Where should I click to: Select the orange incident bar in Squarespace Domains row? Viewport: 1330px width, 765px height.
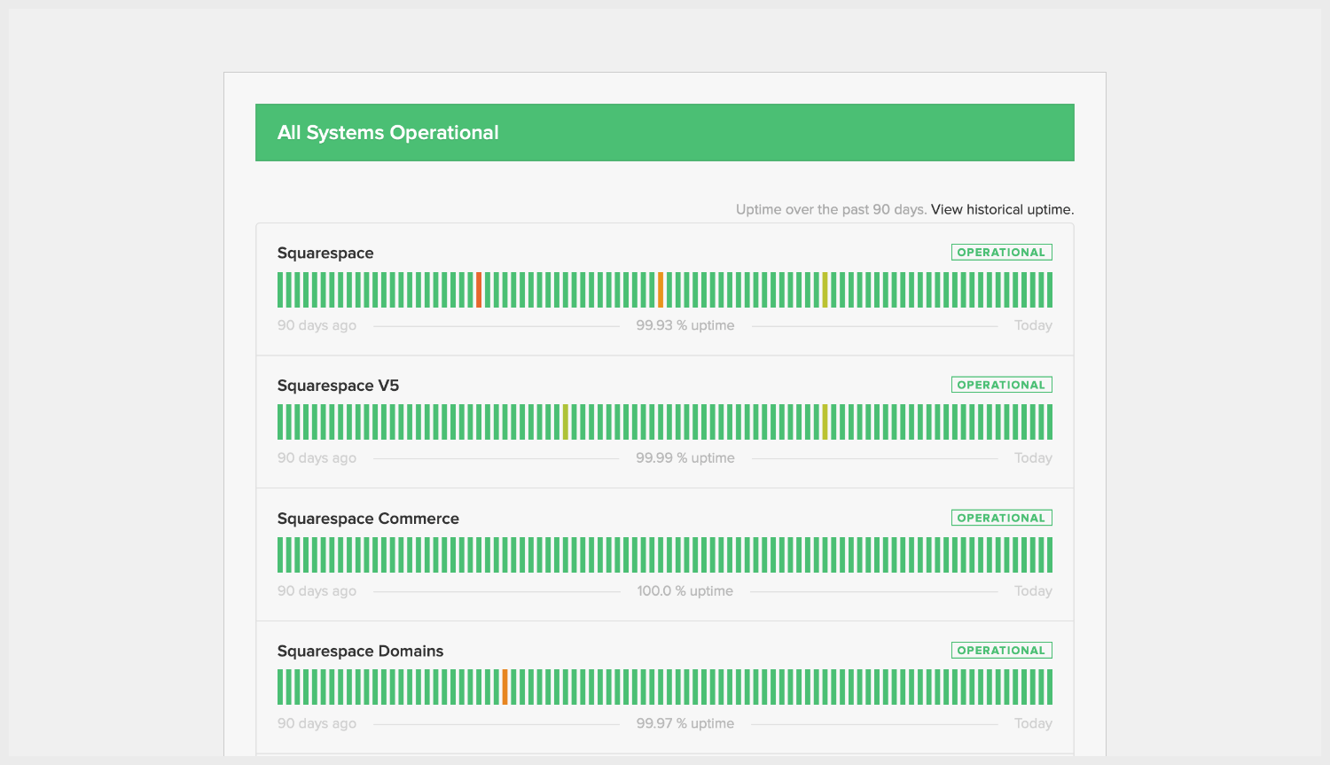pos(505,687)
